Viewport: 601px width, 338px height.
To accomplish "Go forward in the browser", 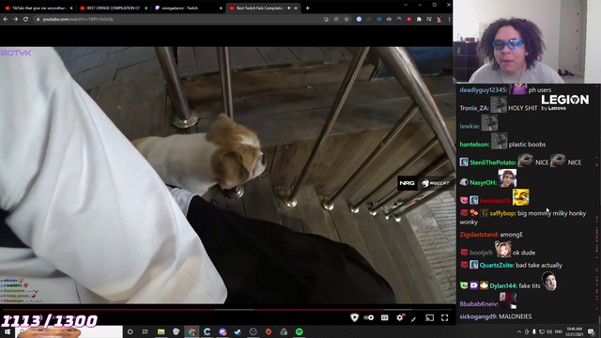I will tap(16, 19).
